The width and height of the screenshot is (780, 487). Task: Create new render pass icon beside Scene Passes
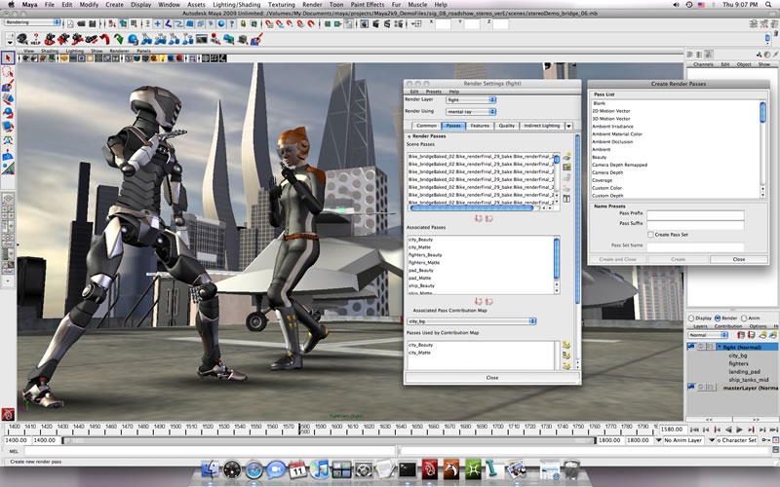tap(566, 157)
